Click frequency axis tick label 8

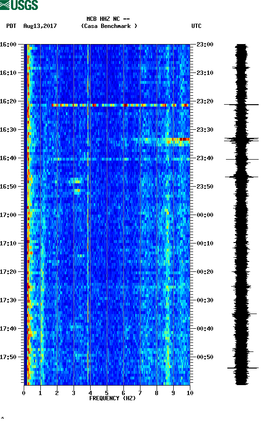coord(157,393)
